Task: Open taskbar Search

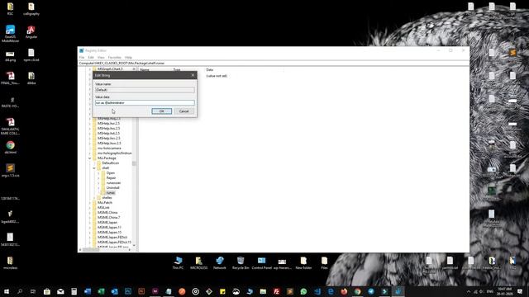Action: pyautogui.click(x=20, y=291)
